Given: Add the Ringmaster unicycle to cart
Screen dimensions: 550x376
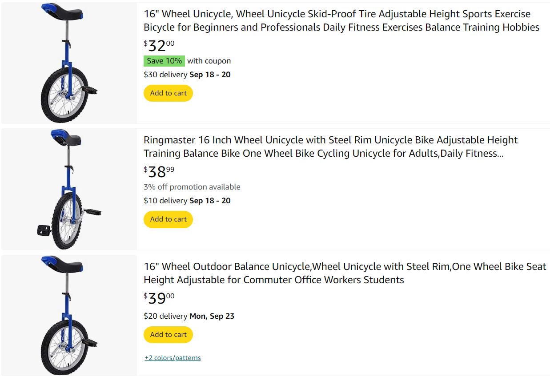Looking at the screenshot, I should [x=168, y=219].
